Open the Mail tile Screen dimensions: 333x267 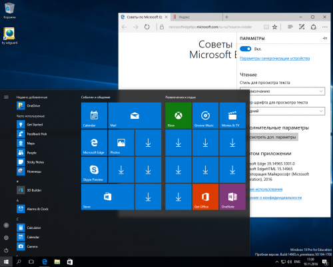tap(135, 115)
